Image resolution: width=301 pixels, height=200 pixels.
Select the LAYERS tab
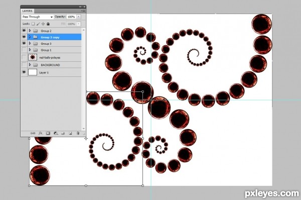(27, 11)
